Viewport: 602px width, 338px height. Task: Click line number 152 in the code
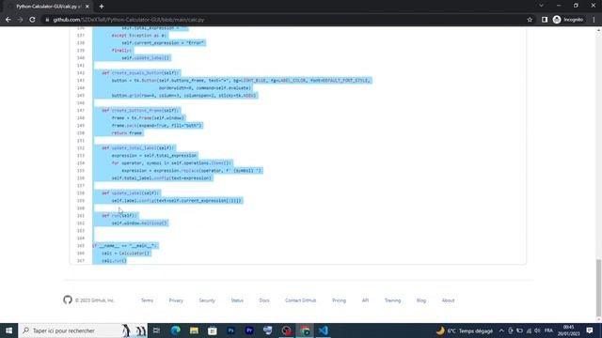(x=81, y=148)
